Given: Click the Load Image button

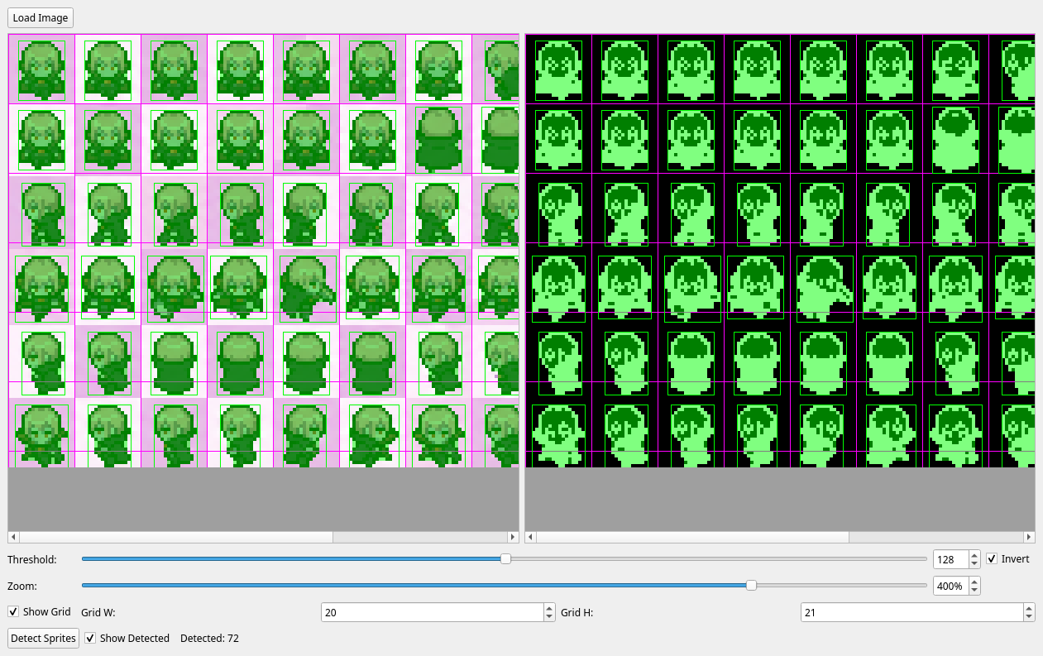Looking at the screenshot, I should 41,17.
